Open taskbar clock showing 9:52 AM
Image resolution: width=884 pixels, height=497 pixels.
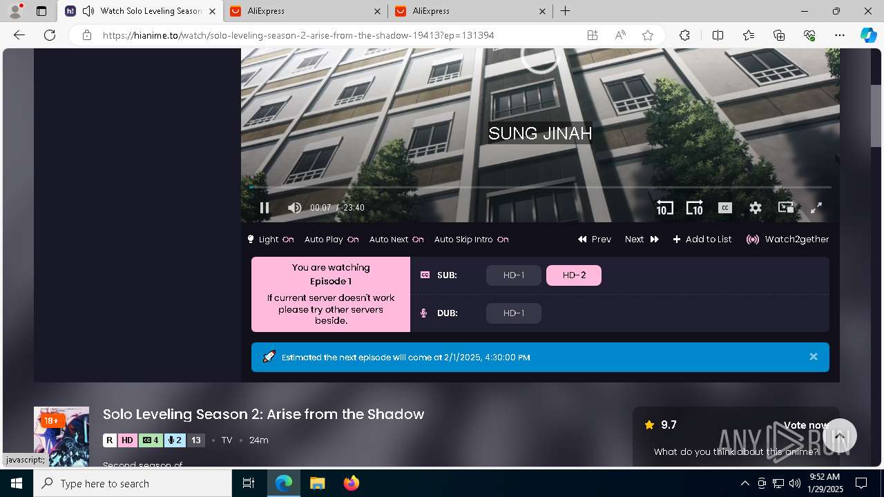coord(824,483)
